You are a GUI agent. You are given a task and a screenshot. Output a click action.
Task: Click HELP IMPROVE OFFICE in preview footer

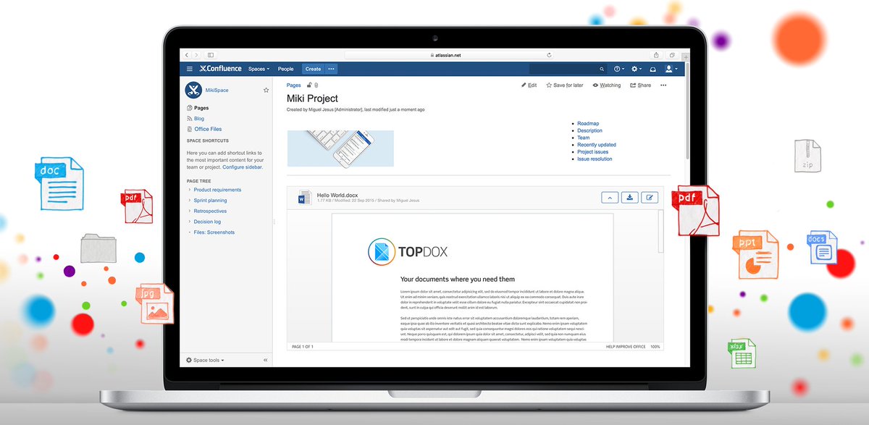625,347
